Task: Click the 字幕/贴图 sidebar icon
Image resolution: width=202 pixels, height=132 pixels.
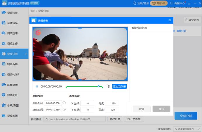Action: (4, 105)
